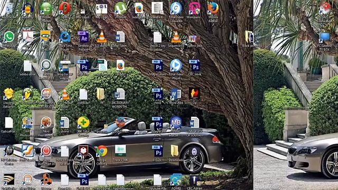
Task: Open the ff folder
Action: coord(101,94)
